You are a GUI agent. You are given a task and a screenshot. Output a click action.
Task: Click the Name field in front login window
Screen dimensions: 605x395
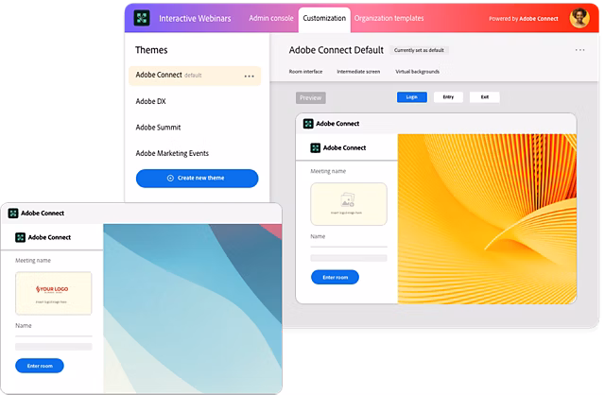54,332
